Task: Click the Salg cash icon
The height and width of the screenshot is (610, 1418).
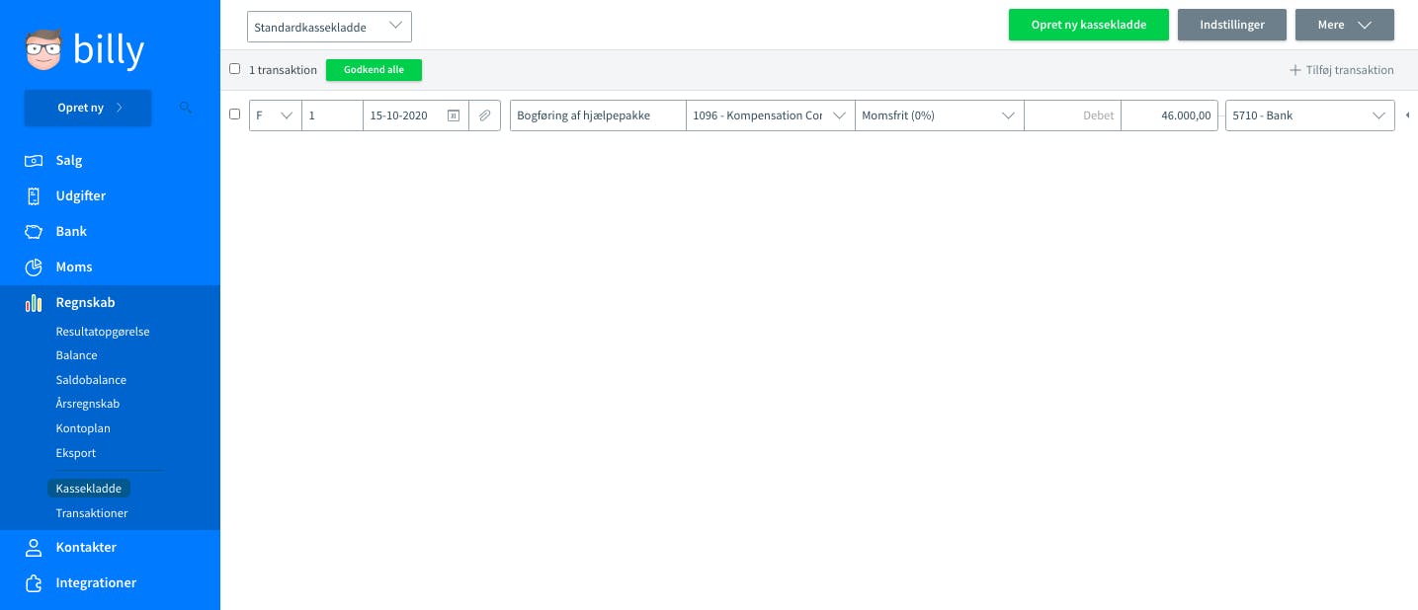Action: pos(34,160)
